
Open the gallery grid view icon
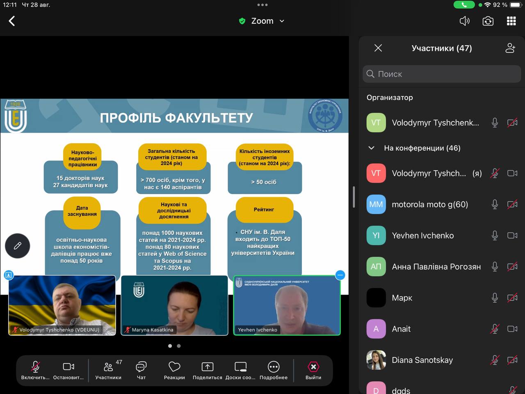pos(511,21)
